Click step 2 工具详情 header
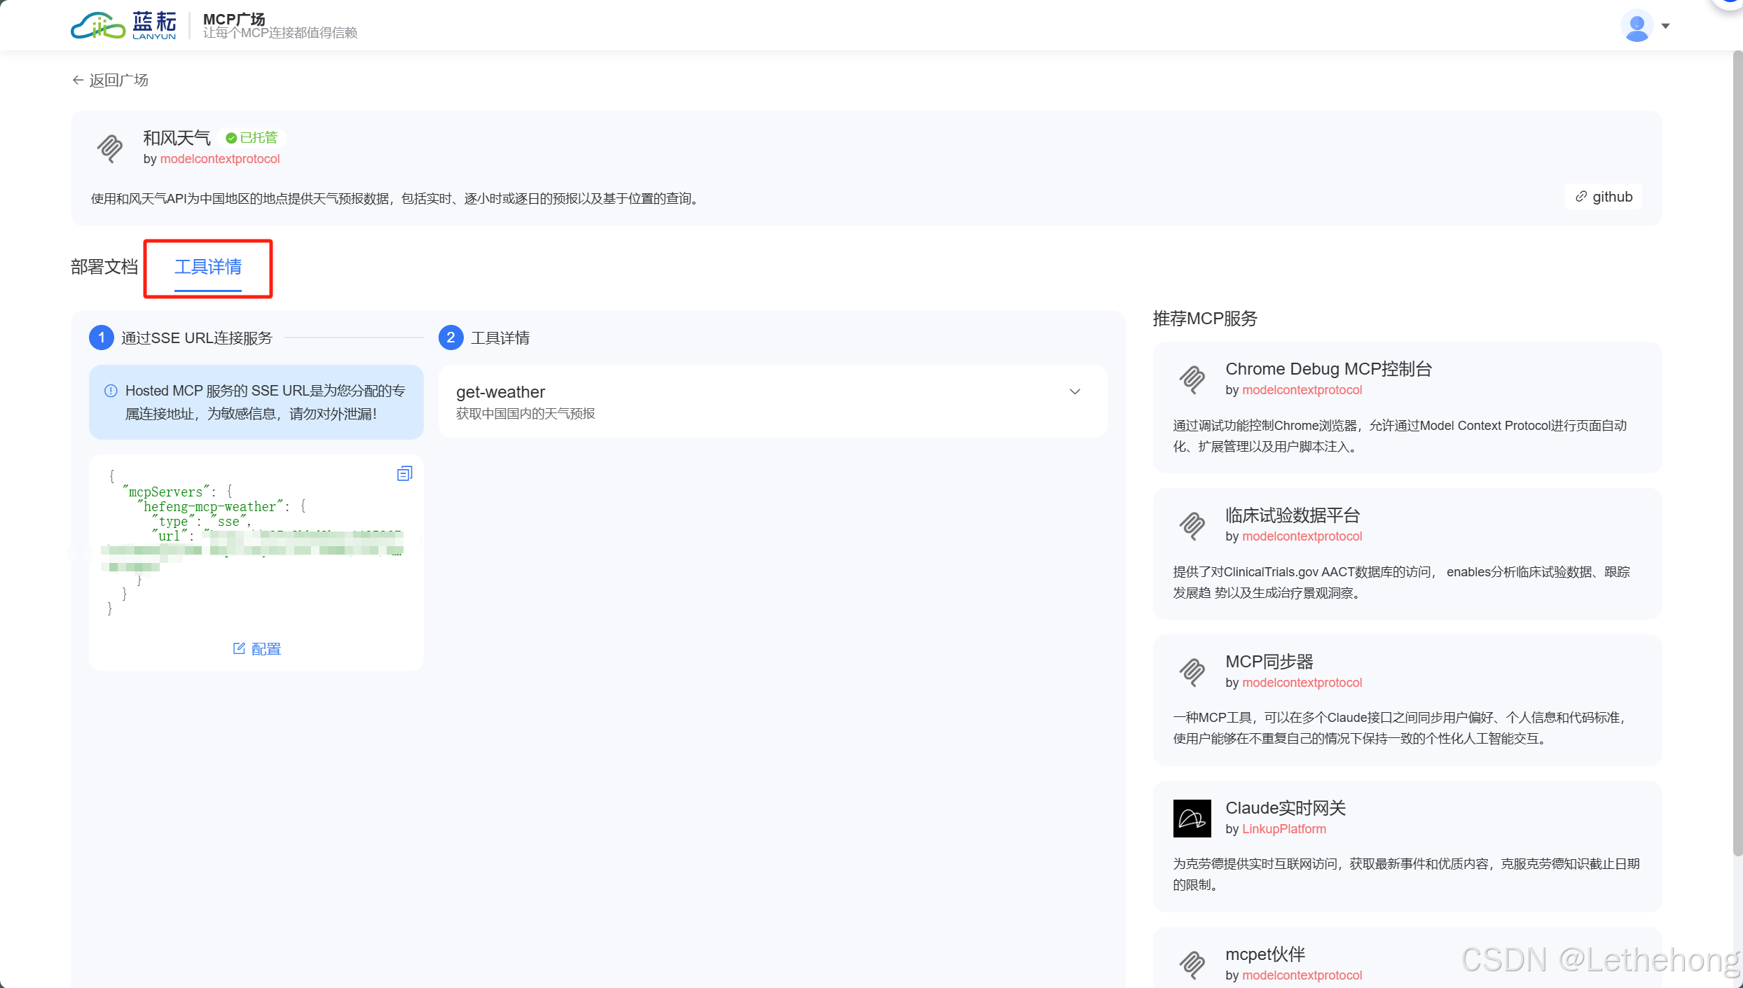This screenshot has width=1743, height=988. pyautogui.click(x=485, y=338)
